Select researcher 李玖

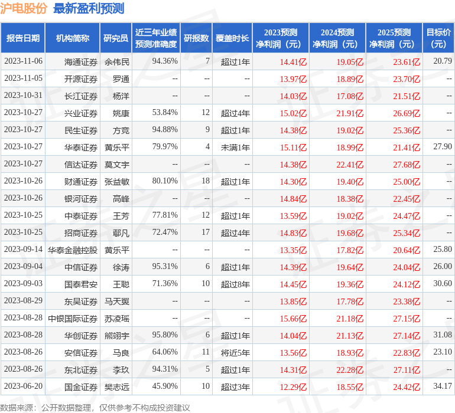point(121,369)
